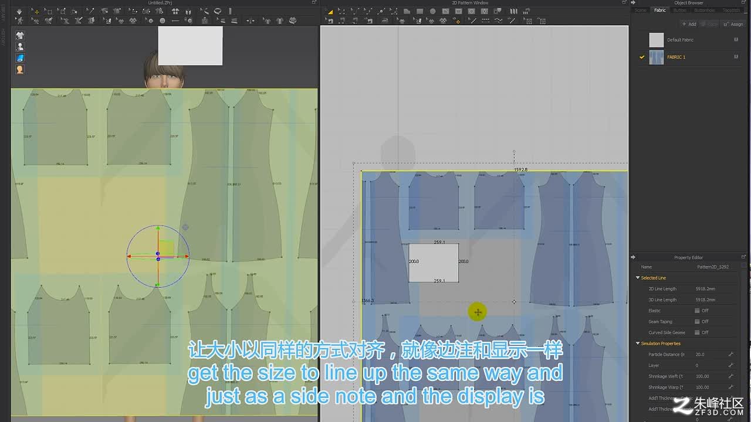The image size is (751, 422).
Task: Switch to the Topstitch tab
Action: (732, 10)
